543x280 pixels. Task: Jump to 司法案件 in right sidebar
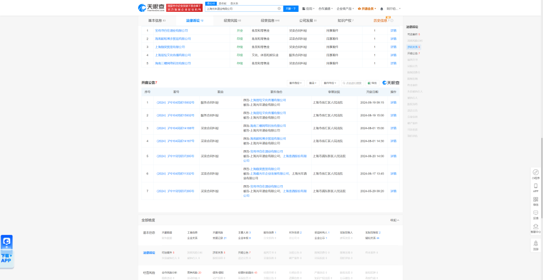click(x=413, y=34)
